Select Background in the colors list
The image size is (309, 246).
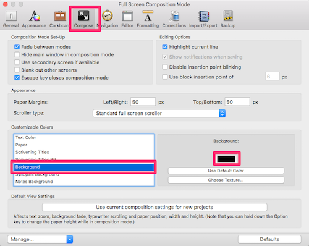pos(84,167)
